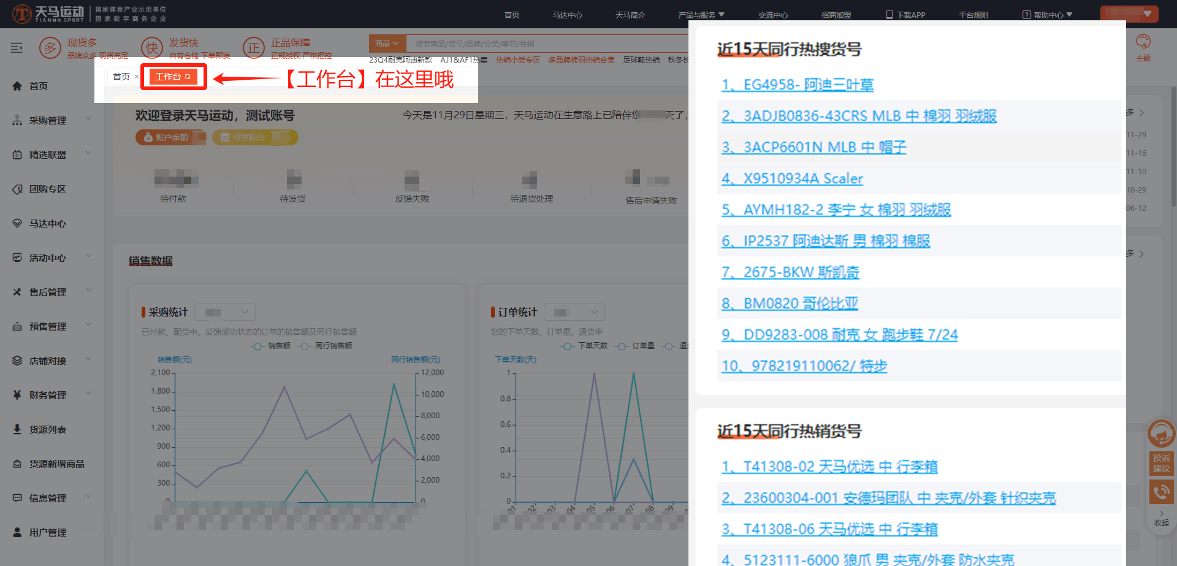Open link X9510934A Scaler
This screenshot has height=566, width=1177.
point(792,178)
